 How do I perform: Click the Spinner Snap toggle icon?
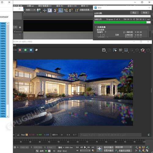(x=71, y=10)
